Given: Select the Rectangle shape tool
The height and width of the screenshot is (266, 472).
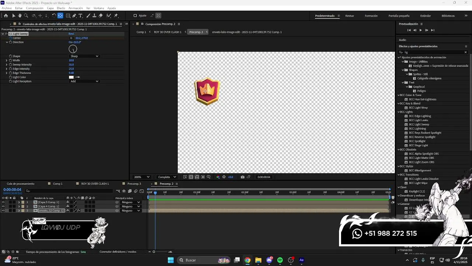Looking at the screenshot, I should pos(68,16).
